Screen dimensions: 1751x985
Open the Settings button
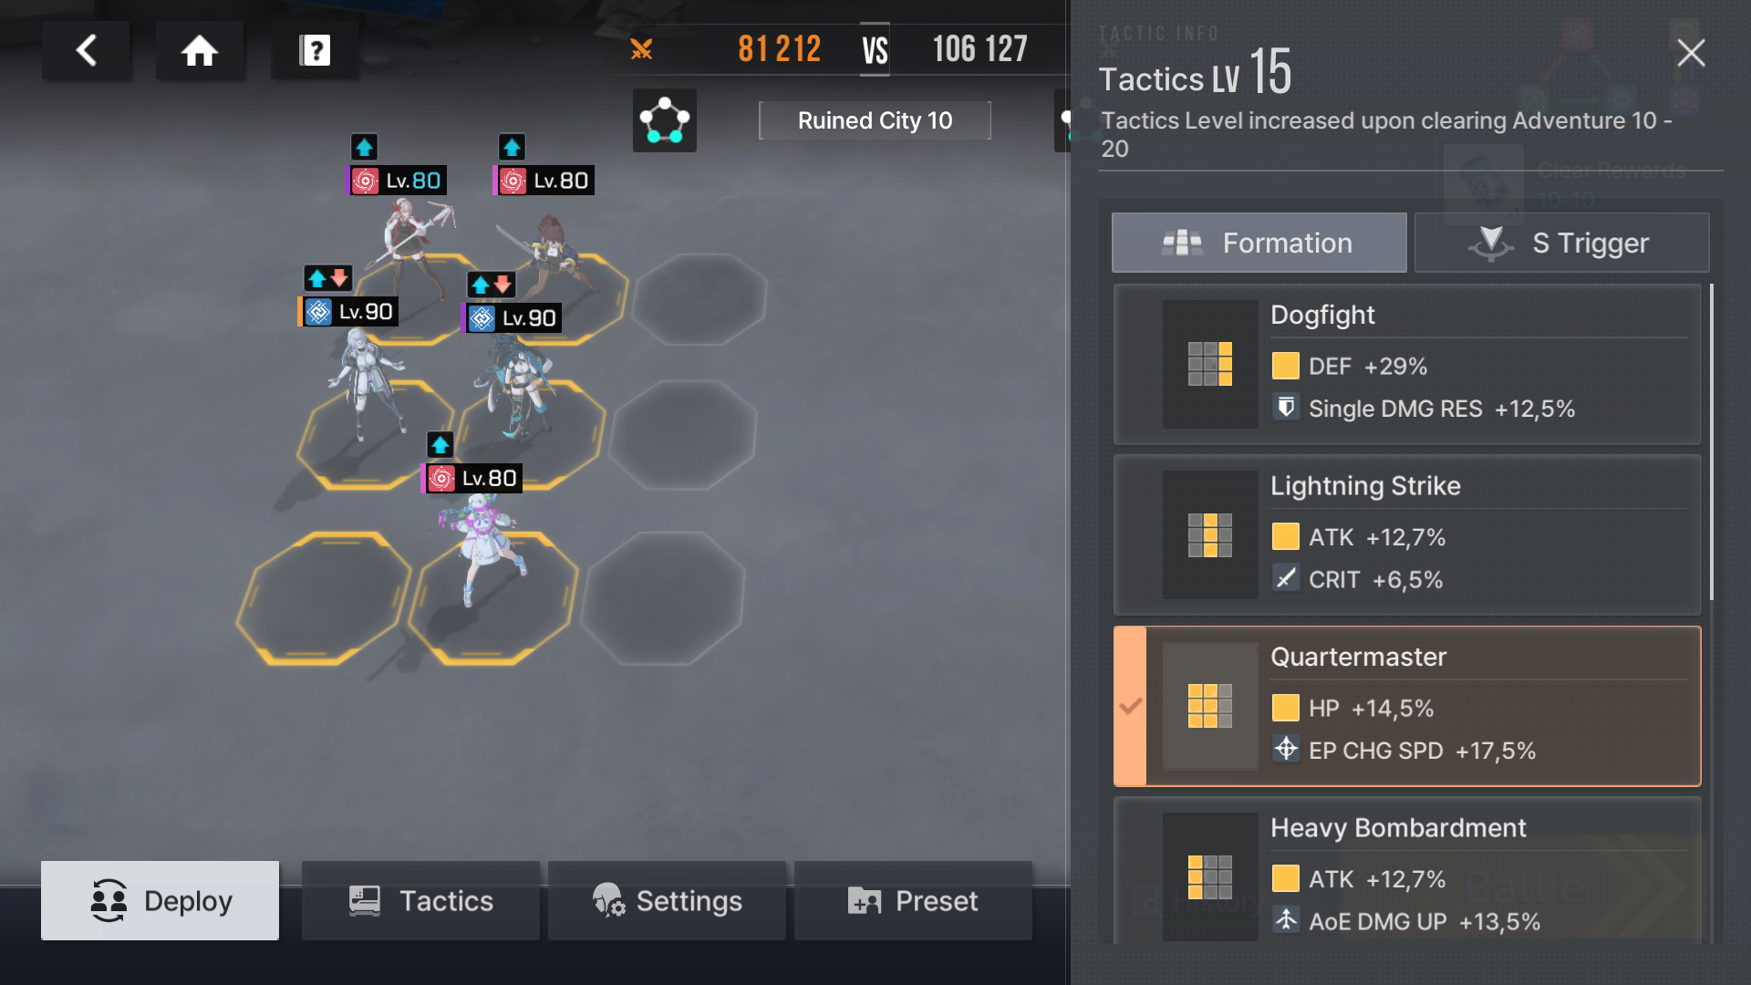click(x=667, y=900)
